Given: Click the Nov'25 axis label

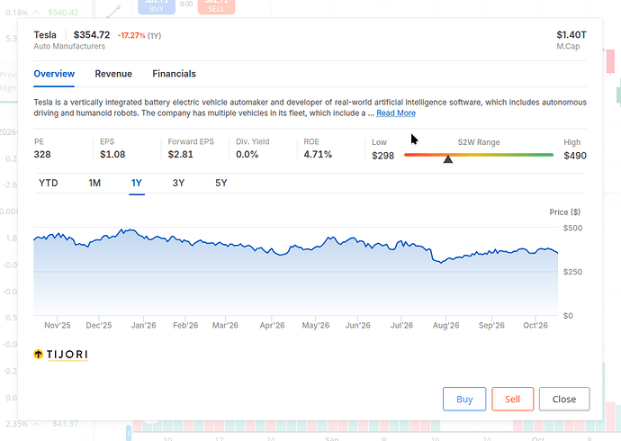Looking at the screenshot, I should pos(58,326).
